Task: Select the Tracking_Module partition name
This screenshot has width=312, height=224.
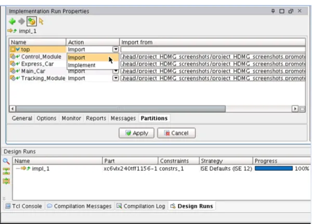Action: pyautogui.click(x=43, y=78)
